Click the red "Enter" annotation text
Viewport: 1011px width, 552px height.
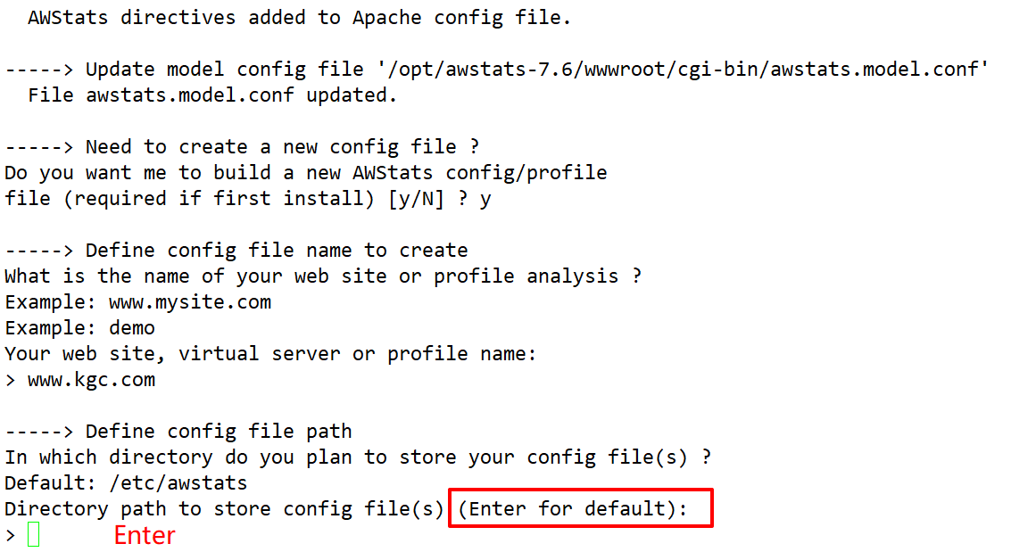click(x=145, y=535)
